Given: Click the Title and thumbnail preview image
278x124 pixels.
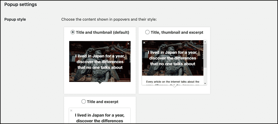Looking at the screenshot, I should [x=100, y=61].
